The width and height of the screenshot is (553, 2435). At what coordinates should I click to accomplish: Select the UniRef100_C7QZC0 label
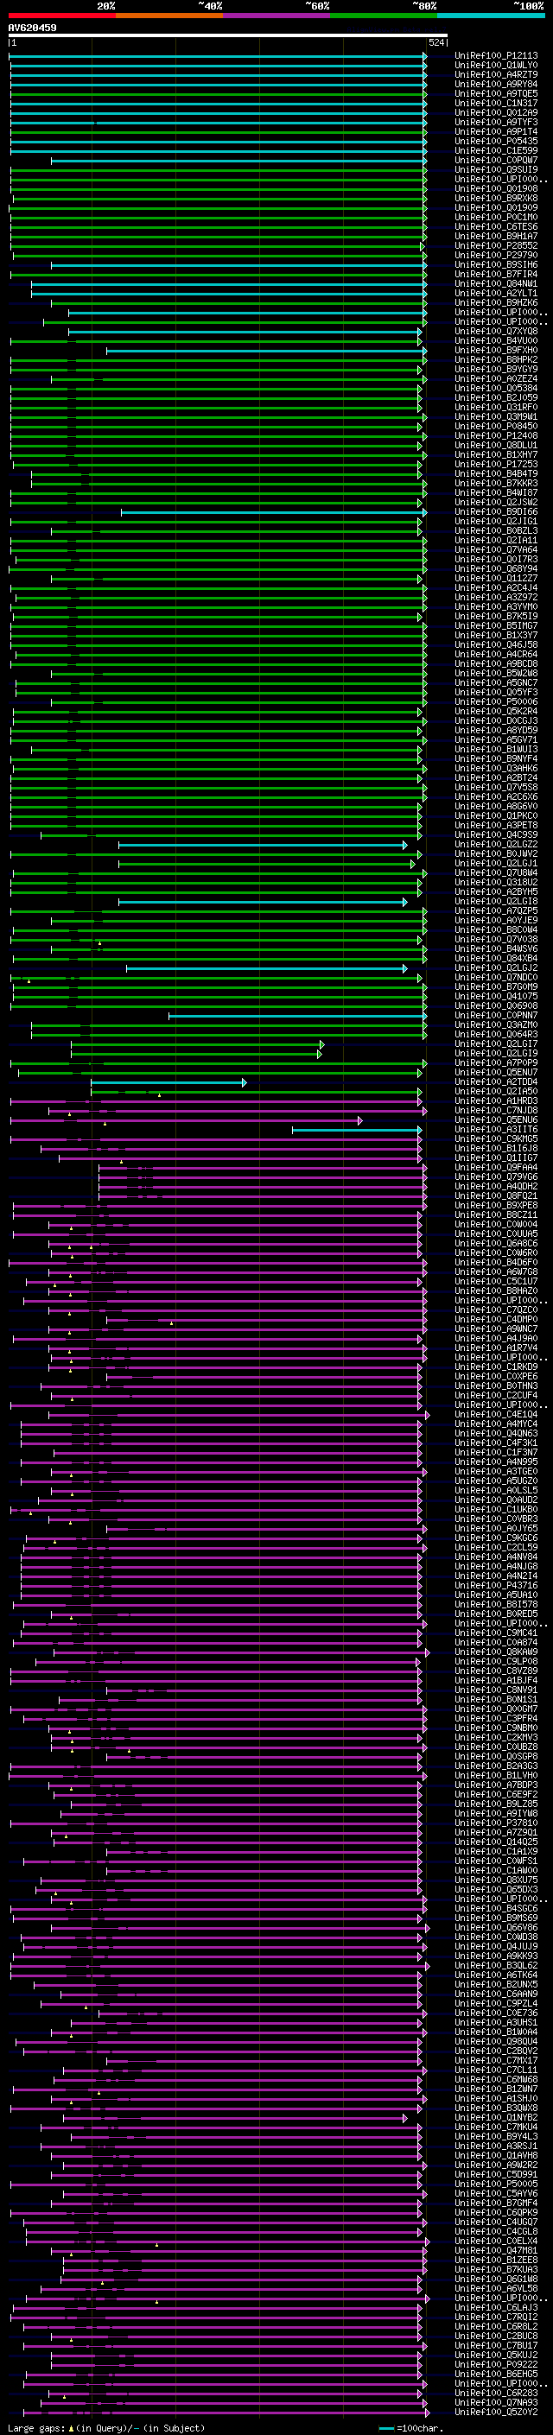coord(496,1311)
